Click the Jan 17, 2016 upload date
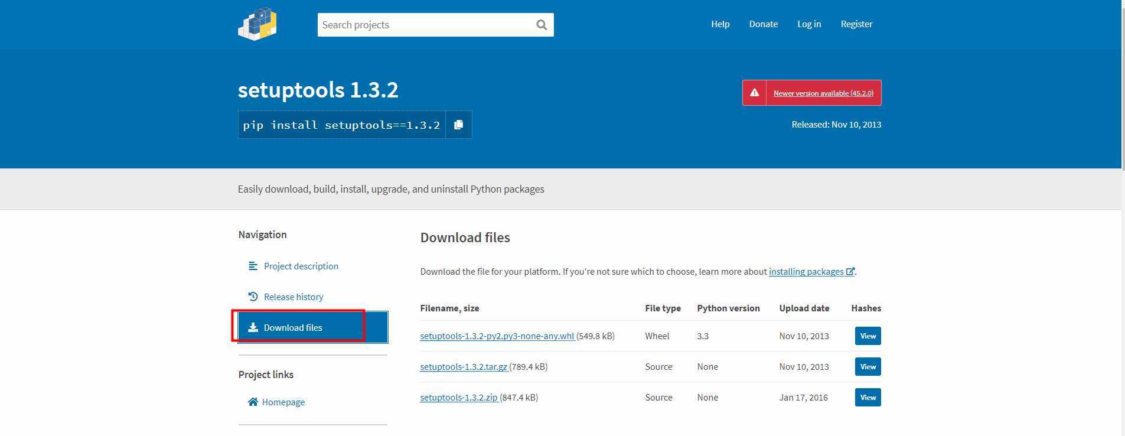The height and width of the screenshot is (436, 1125). tap(803, 397)
